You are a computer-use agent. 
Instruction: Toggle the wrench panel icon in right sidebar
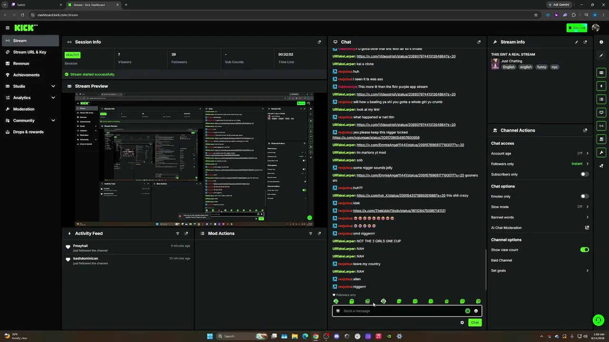point(601,152)
